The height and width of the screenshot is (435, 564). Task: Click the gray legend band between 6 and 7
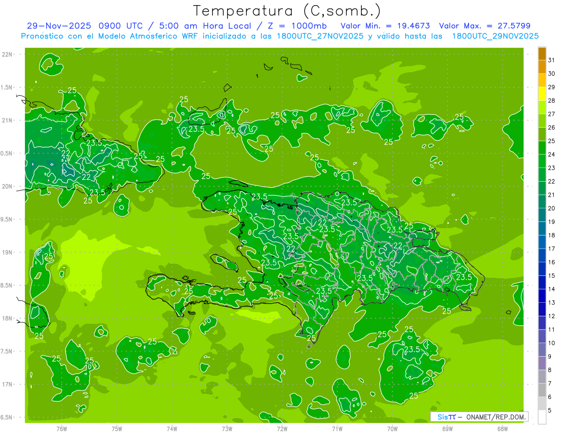coord(542,390)
